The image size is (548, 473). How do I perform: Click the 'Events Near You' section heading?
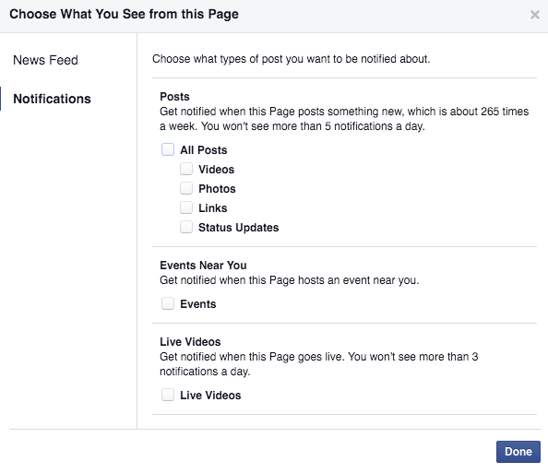(203, 266)
